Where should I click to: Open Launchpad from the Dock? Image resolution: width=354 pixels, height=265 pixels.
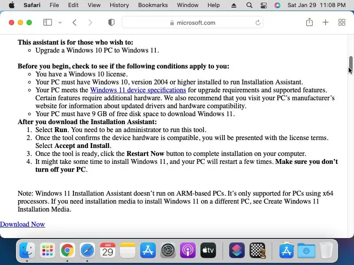coord(47,250)
